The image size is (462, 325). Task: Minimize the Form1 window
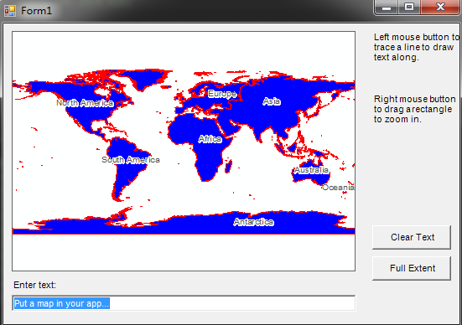[387, 7]
